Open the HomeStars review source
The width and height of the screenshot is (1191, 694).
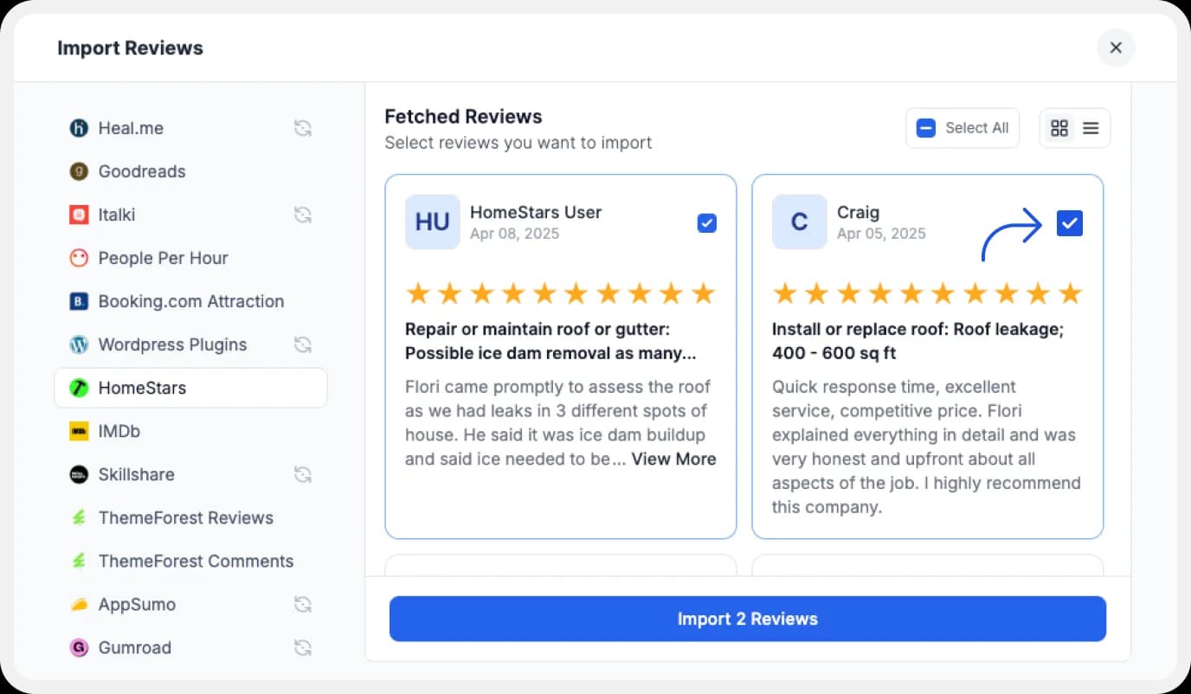(144, 388)
